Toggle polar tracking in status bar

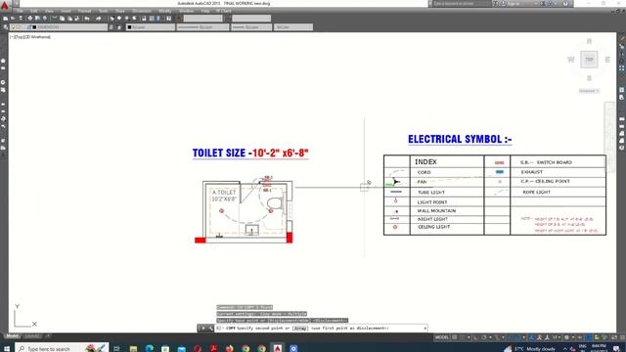(483, 337)
